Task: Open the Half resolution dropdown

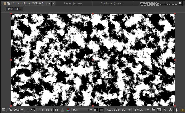Action: [82, 110]
